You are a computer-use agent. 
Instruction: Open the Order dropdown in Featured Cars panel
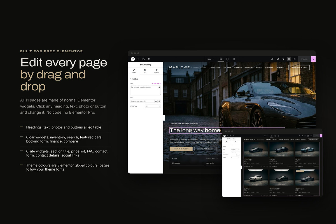click(x=235, y=152)
